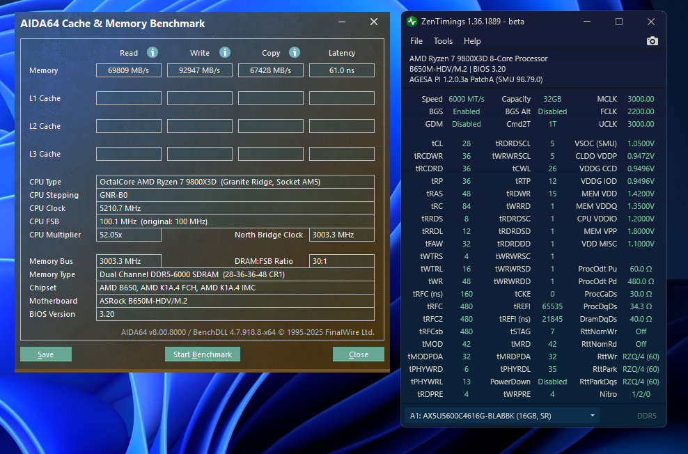The height and width of the screenshot is (454, 688).
Task: Click the Memory Latency value 61.0 ns
Action: [x=342, y=70]
